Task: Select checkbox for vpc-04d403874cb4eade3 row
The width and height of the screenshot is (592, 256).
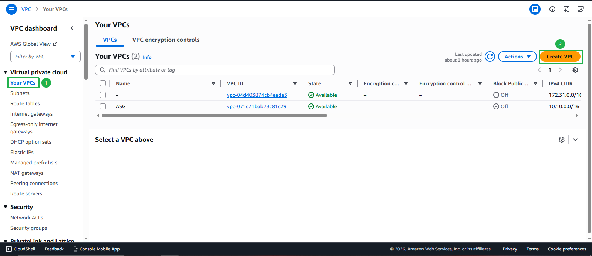Action: pos(103,95)
